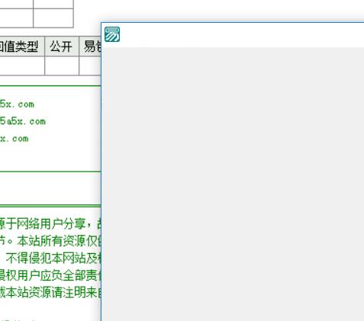Select the partly hidden 易包 column header
Viewport: 364px width, 321px height.
pyautogui.click(x=90, y=46)
